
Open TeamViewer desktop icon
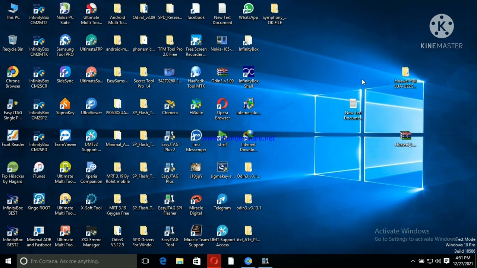pyautogui.click(x=65, y=138)
